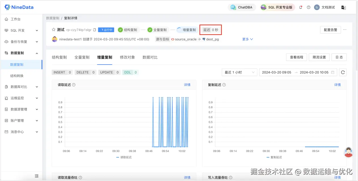
Task: Click the NineData logo
Action: (19, 7)
